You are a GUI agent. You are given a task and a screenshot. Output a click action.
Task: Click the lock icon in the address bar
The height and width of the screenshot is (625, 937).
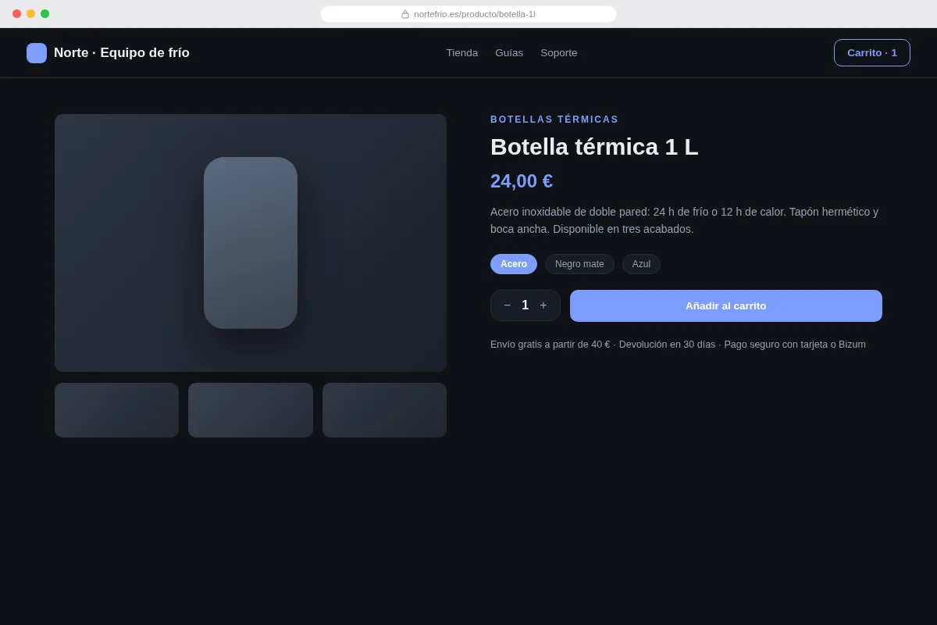pyautogui.click(x=405, y=14)
